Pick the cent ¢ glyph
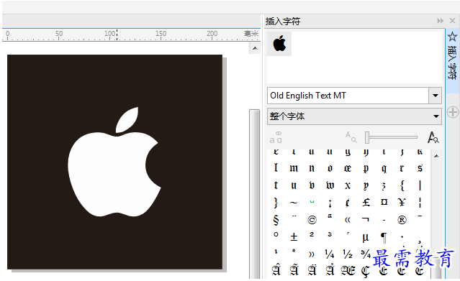The height and width of the screenshot is (281, 460). (348, 203)
